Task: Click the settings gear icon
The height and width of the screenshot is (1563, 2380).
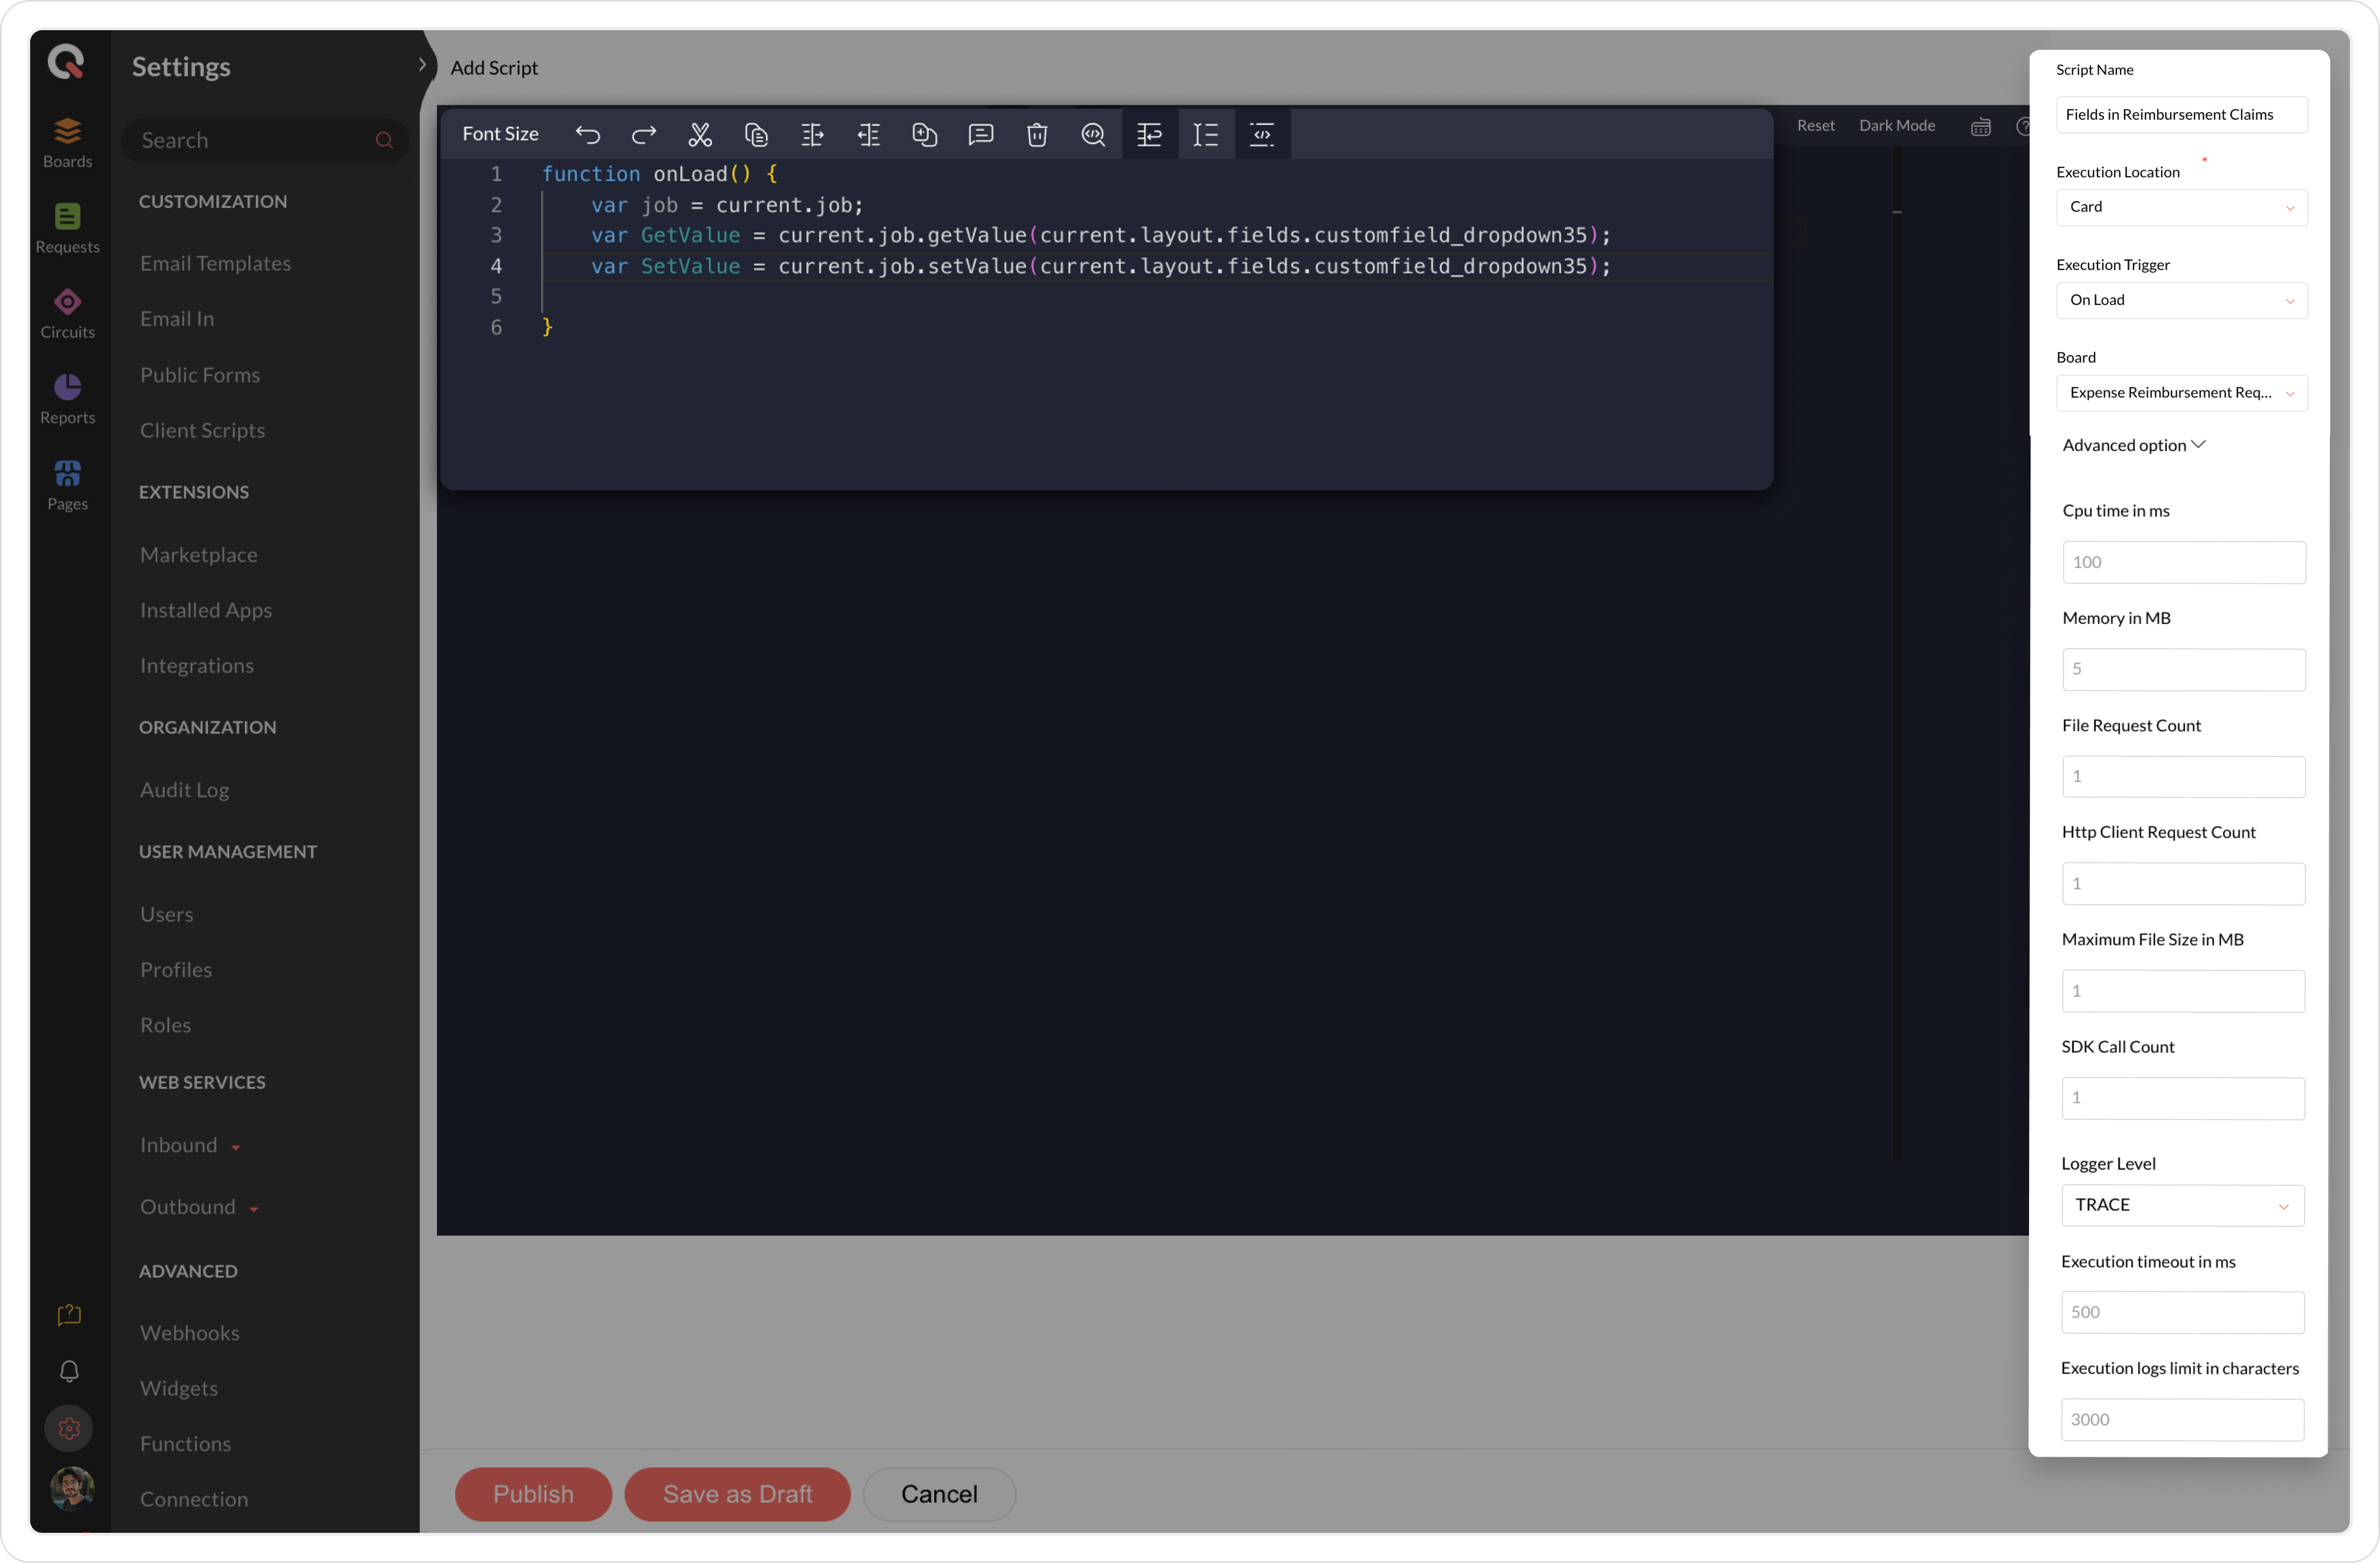Action: point(69,1429)
